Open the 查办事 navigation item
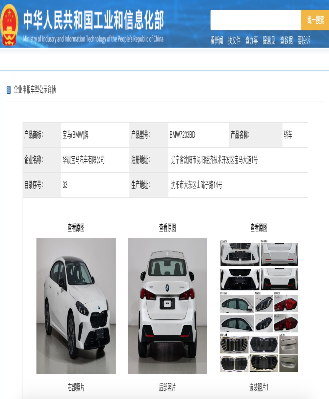The height and width of the screenshot is (399, 329). click(252, 41)
